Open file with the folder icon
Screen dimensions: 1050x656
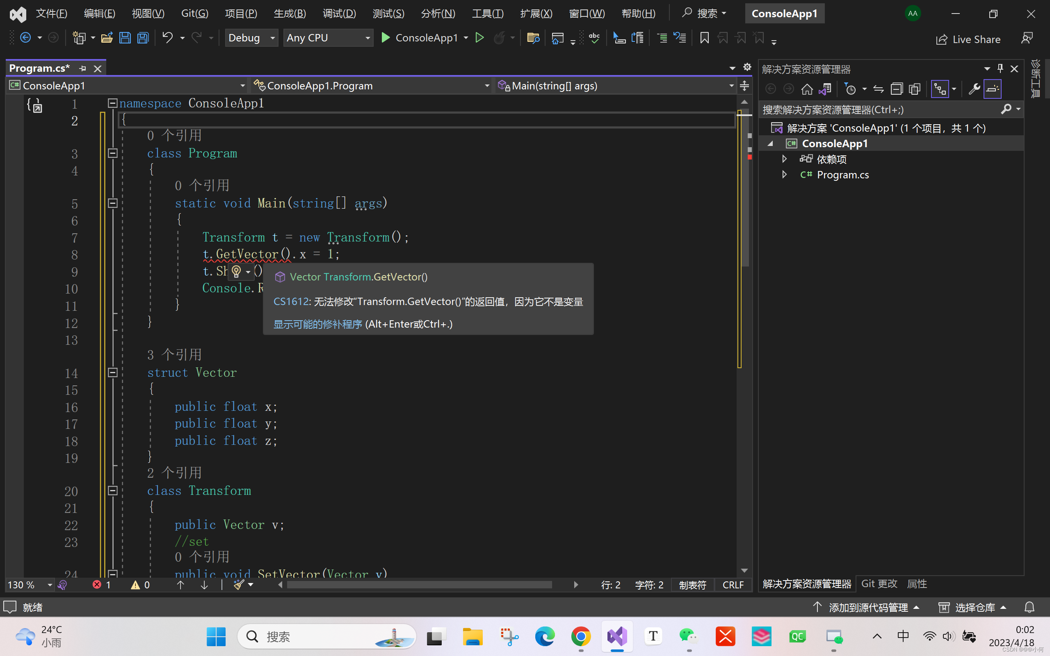point(107,38)
